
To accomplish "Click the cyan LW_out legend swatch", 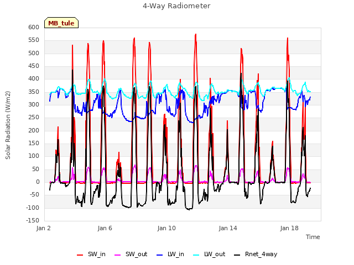I will pyautogui.click(x=196, y=255).
